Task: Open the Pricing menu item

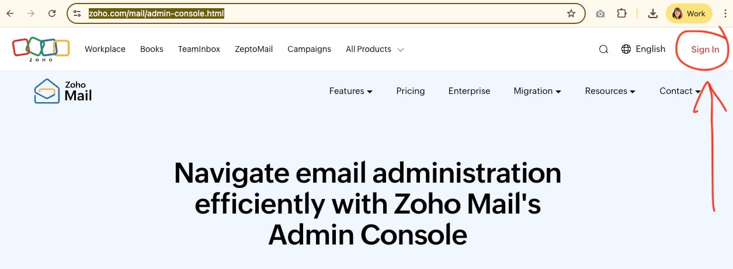Action: [x=411, y=91]
